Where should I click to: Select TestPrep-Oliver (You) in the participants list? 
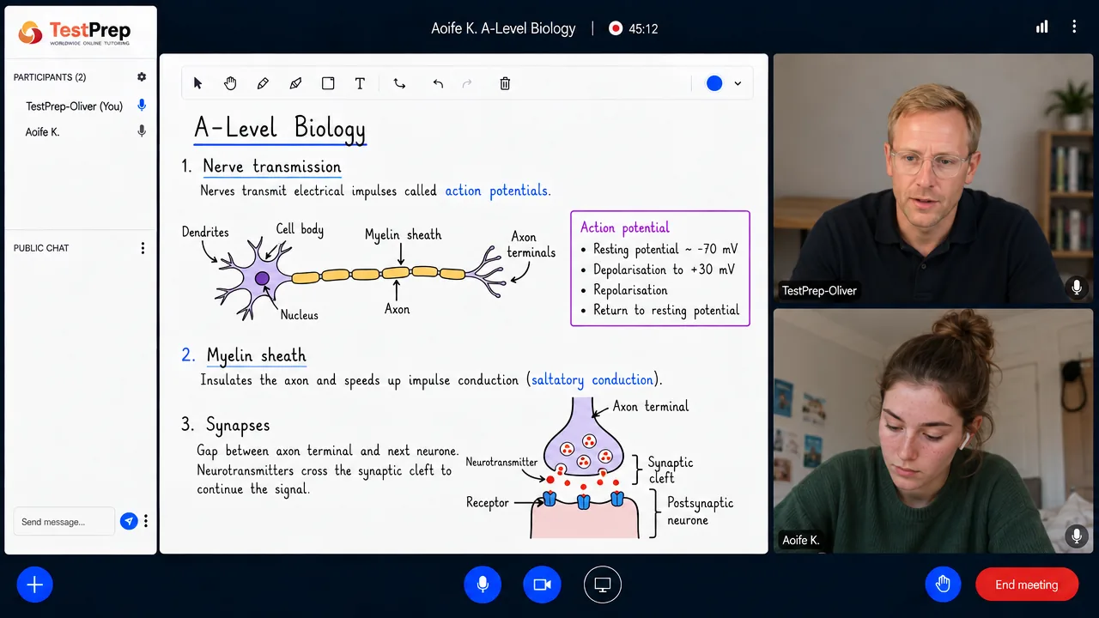[x=75, y=106]
